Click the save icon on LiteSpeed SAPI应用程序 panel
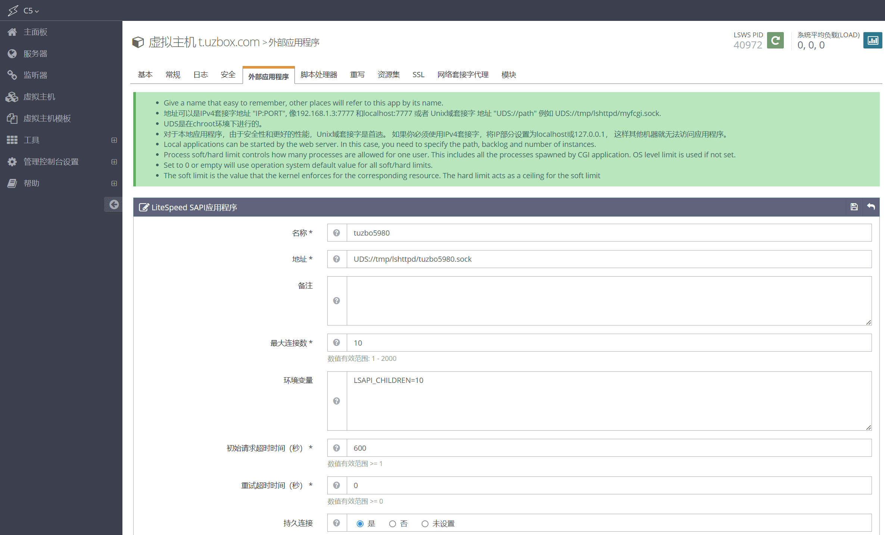This screenshot has width=885, height=535. (854, 207)
